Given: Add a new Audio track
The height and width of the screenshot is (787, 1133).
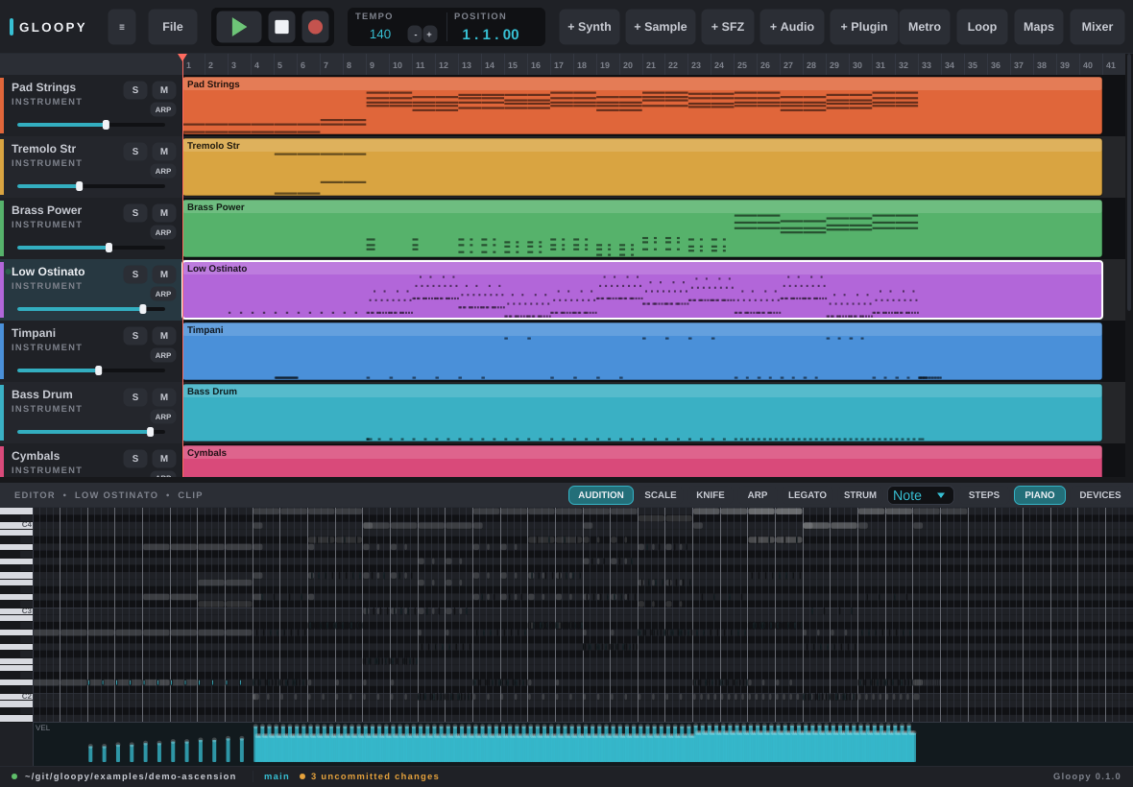Looking at the screenshot, I should click(791, 27).
